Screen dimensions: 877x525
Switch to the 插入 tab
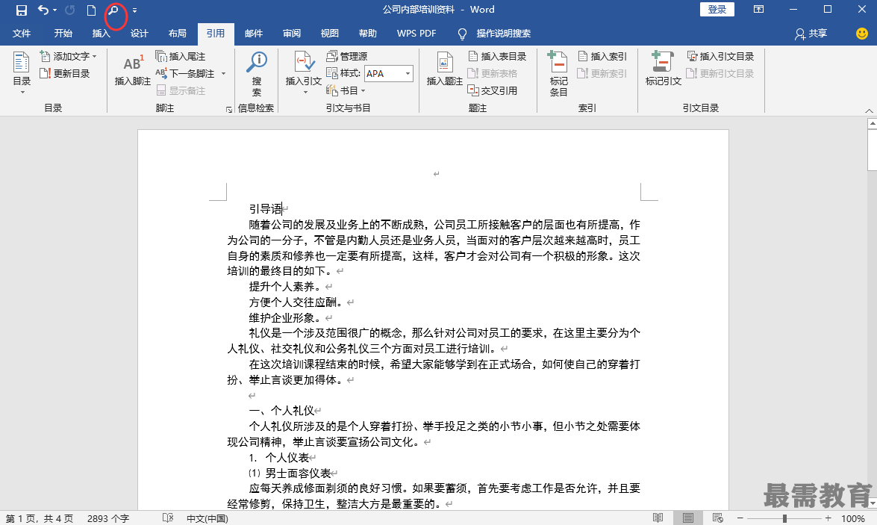[x=102, y=34]
